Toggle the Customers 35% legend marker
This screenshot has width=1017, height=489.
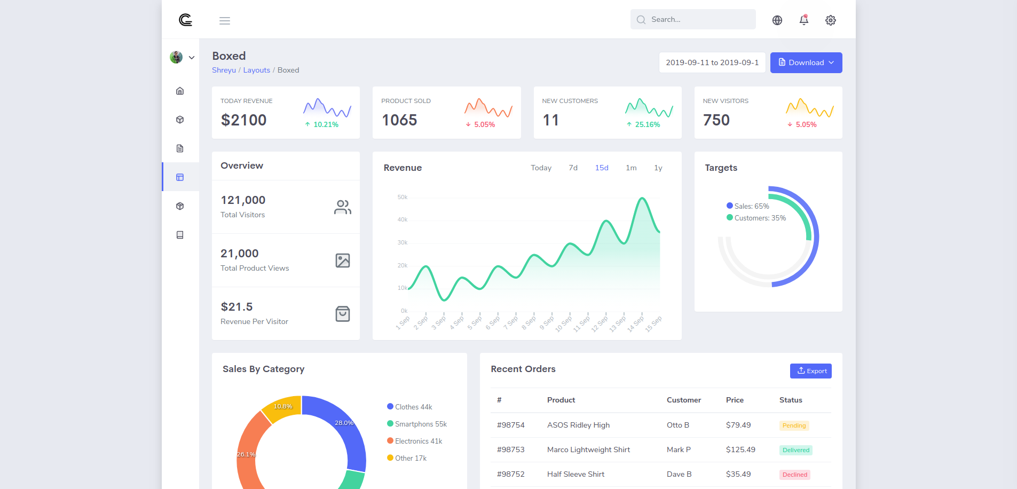730,217
